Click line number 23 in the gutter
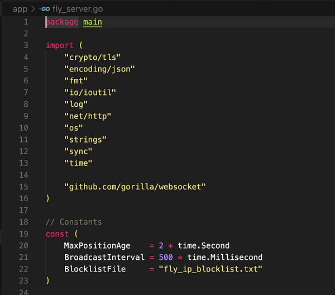335x295 pixels. pyautogui.click(x=23, y=281)
